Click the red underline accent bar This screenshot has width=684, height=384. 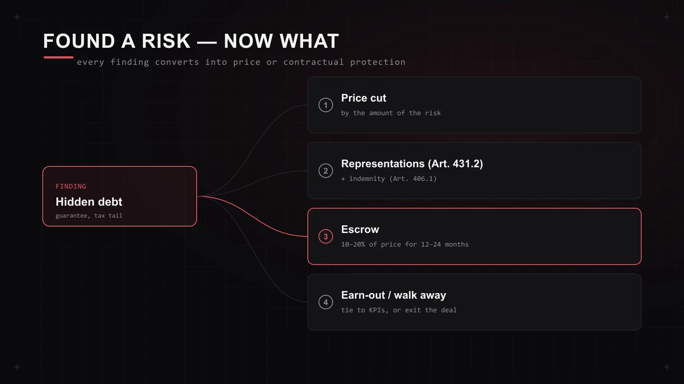point(59,57)
